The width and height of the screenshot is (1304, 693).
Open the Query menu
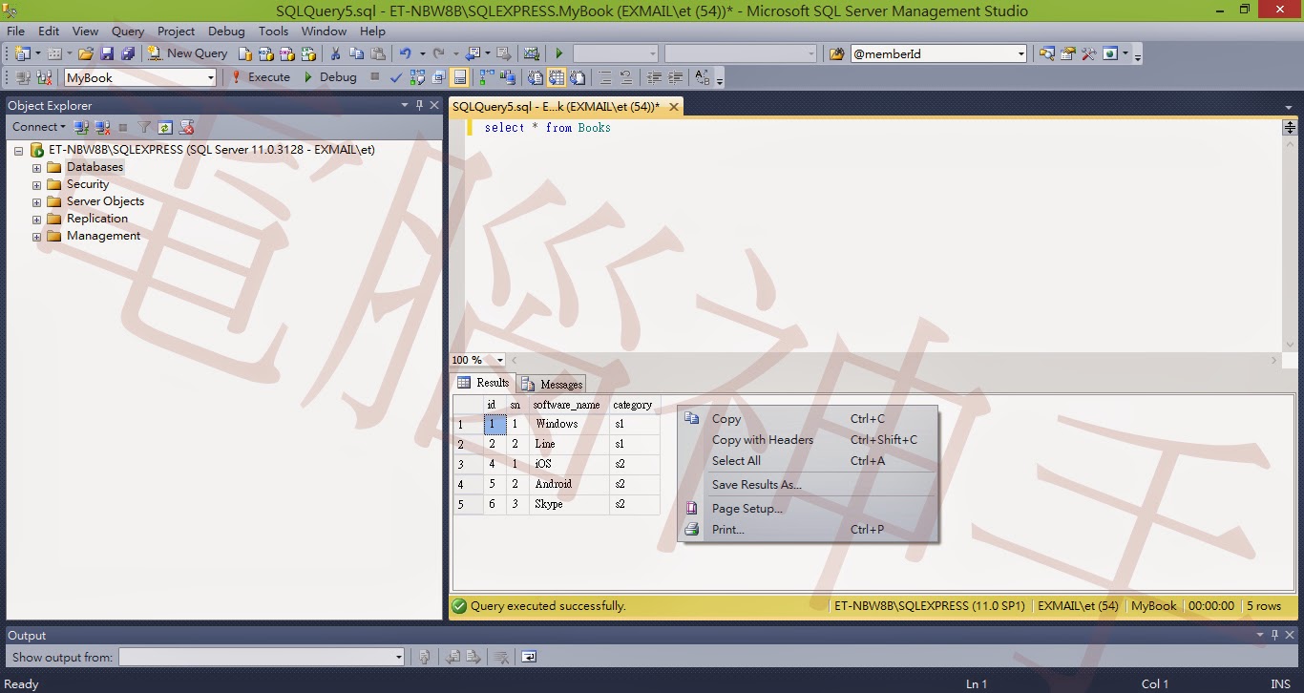point(128,31)
